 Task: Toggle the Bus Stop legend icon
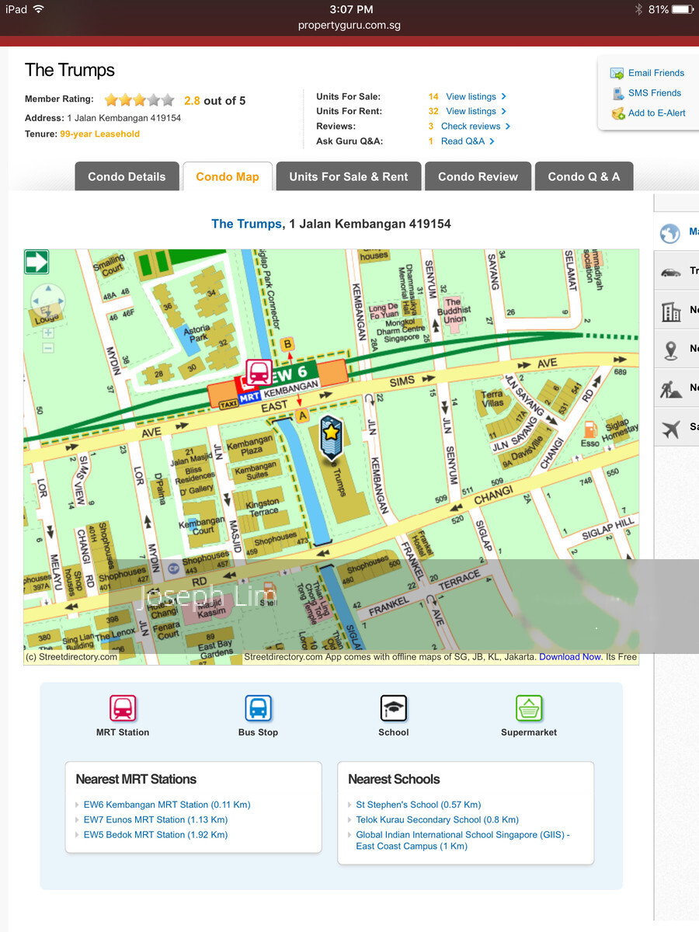pos(258,708)
